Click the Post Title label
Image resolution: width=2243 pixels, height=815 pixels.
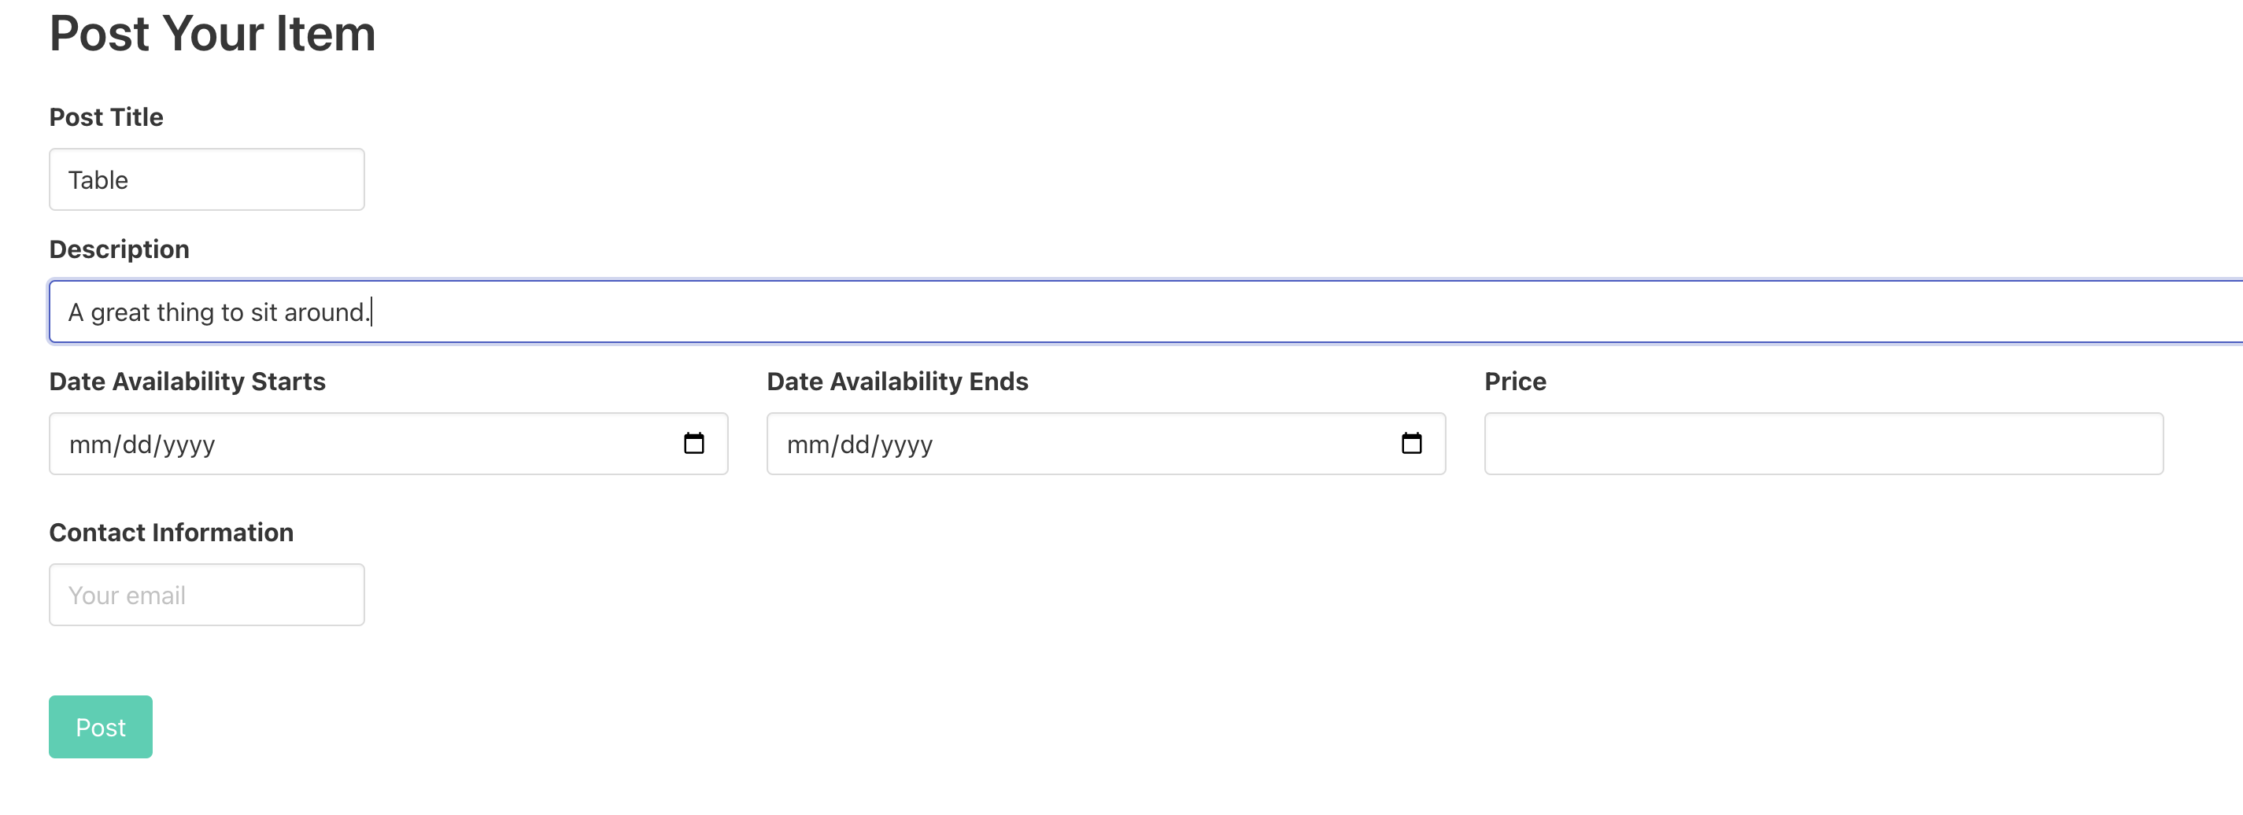pyautogui.click(x=106, y=117)
